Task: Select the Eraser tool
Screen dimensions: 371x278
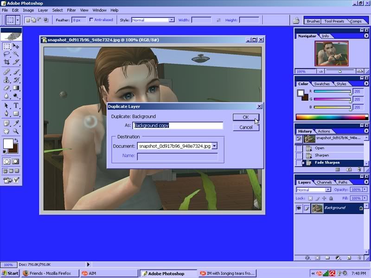Action: coord(6,88)
